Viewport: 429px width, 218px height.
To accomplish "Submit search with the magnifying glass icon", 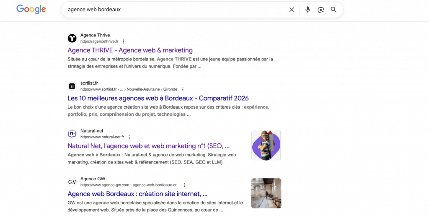I will (x=333, y=10).
